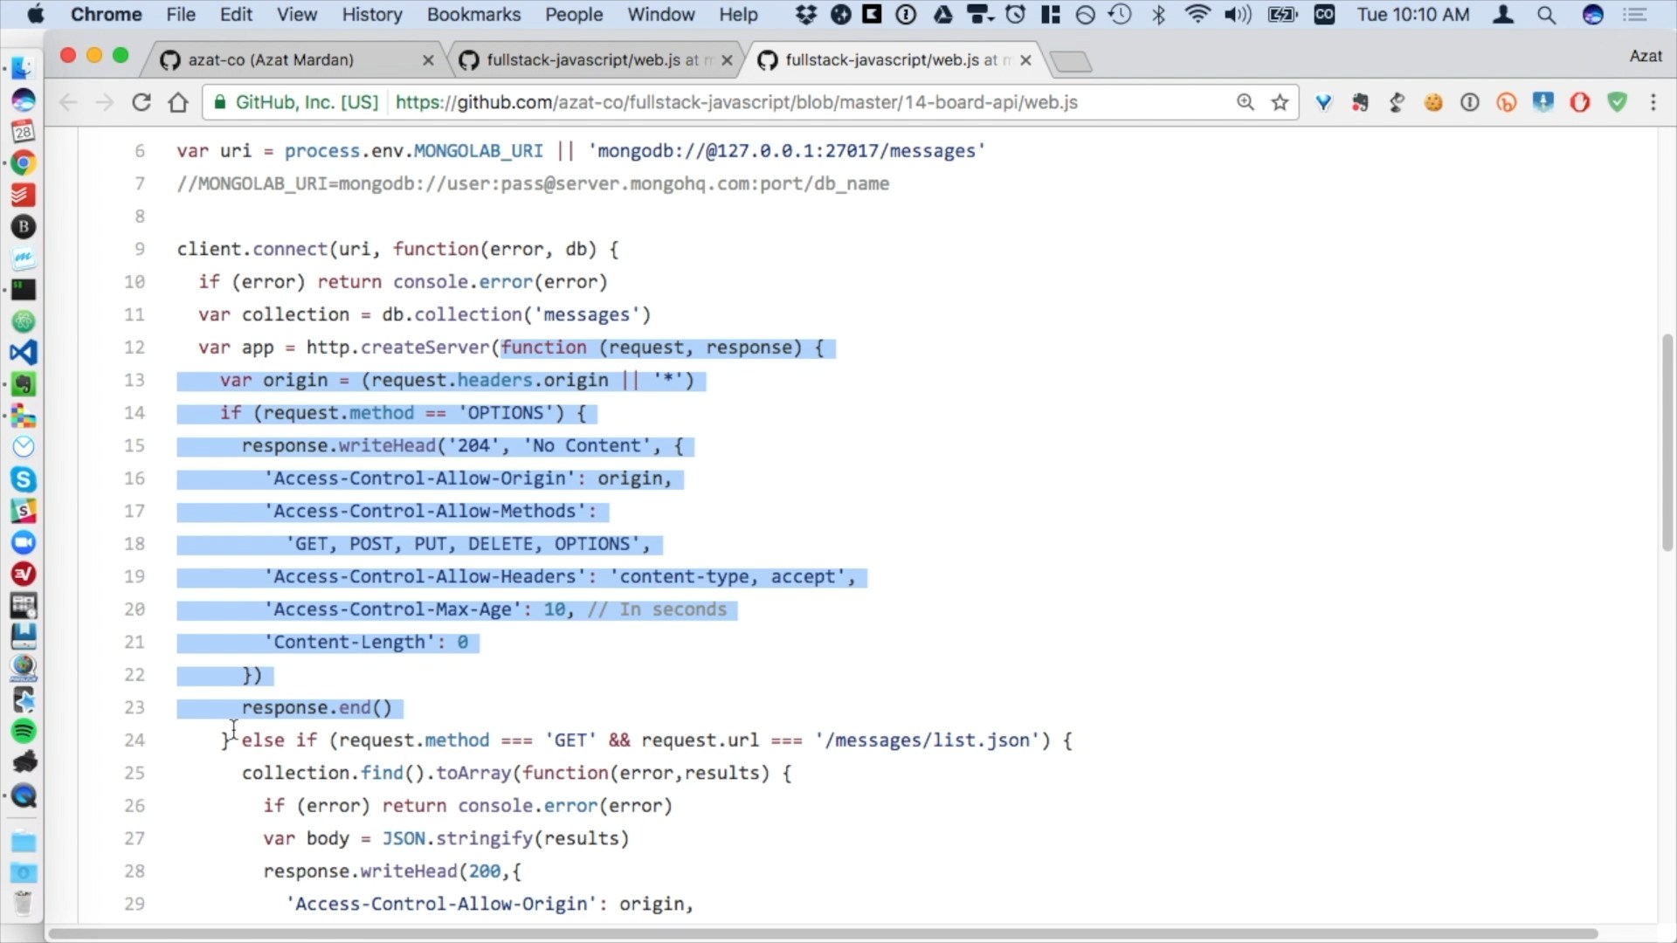Close the azat-co (Azat Mardan) tab
This screenshot has height=943, width=1677.
point(428,60)
